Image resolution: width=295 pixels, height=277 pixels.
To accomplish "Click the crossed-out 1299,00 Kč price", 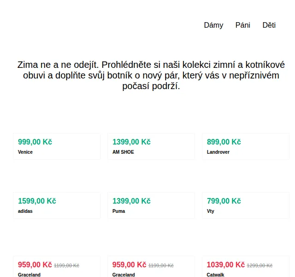I will click(260, 266).
